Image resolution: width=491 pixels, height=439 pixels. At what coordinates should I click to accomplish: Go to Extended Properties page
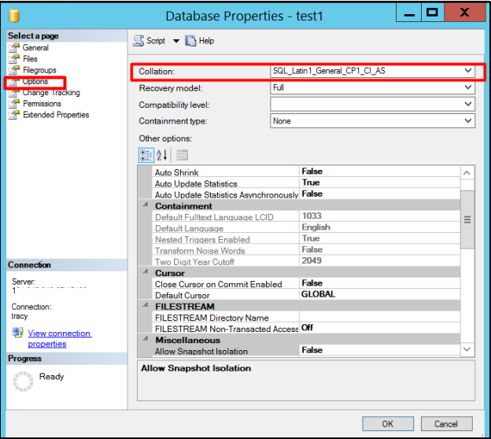pos(55,115)
